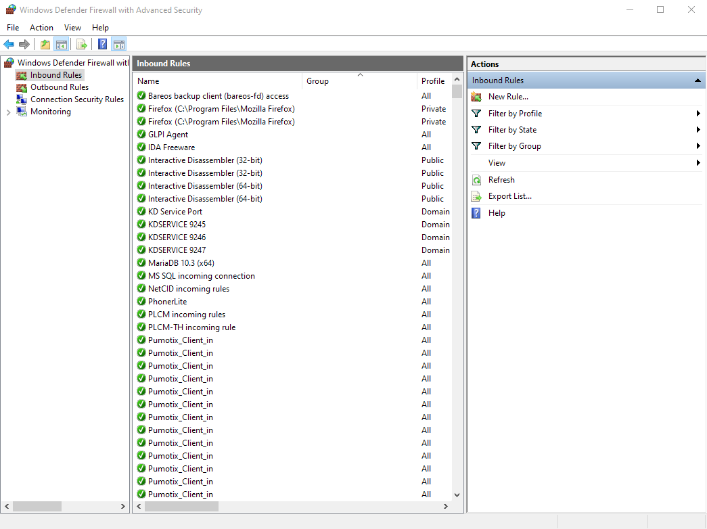Click the Monitoring tree icon

pyautogui.click(x=22, y=112)
